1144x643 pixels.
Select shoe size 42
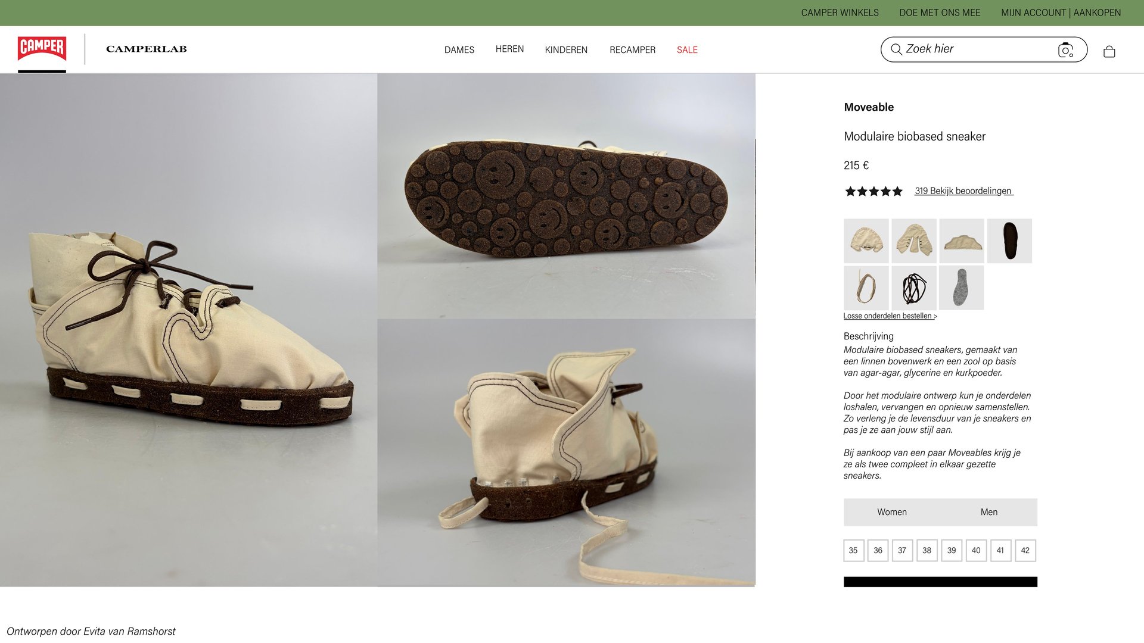click(1025, 551)
